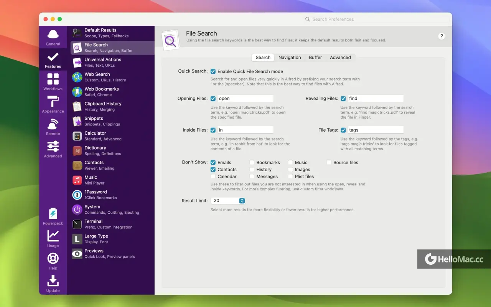Select Default Results feature icon
Viewport: 491px width, 307px height.
pyautogui.click(x=77, y=33)
